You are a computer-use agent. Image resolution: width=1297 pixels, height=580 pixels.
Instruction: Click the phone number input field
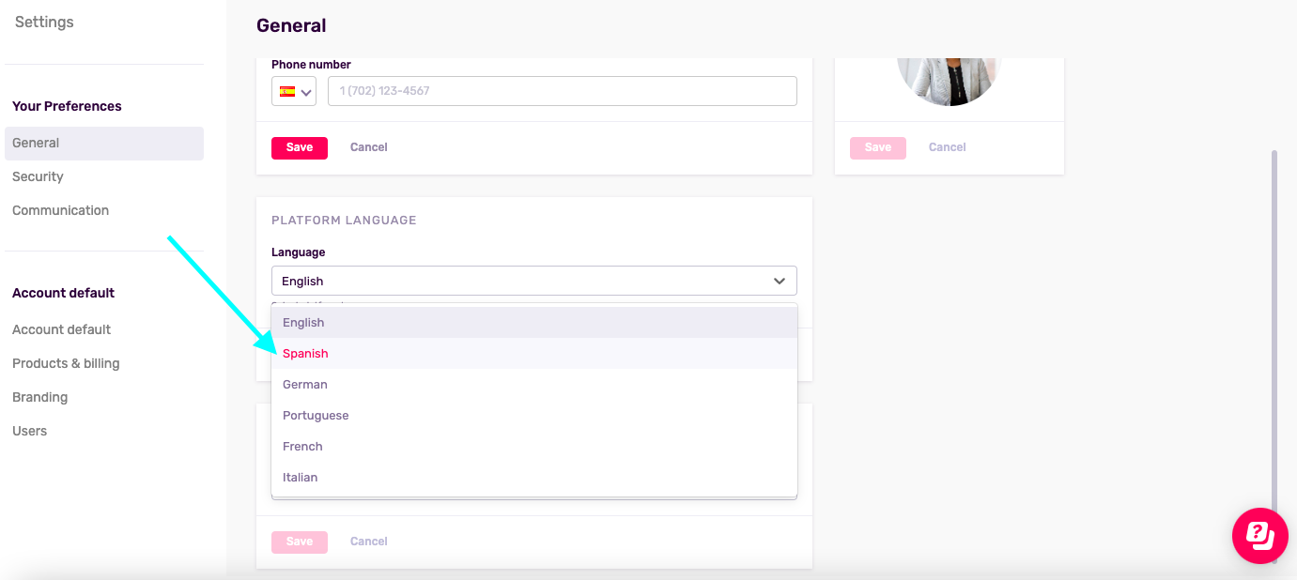[x=562, y=90]
